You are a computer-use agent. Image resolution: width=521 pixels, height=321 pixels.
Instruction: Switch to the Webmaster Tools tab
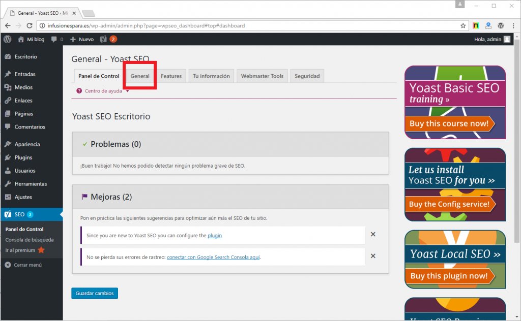pyautogui.click(x=262, y=76)
